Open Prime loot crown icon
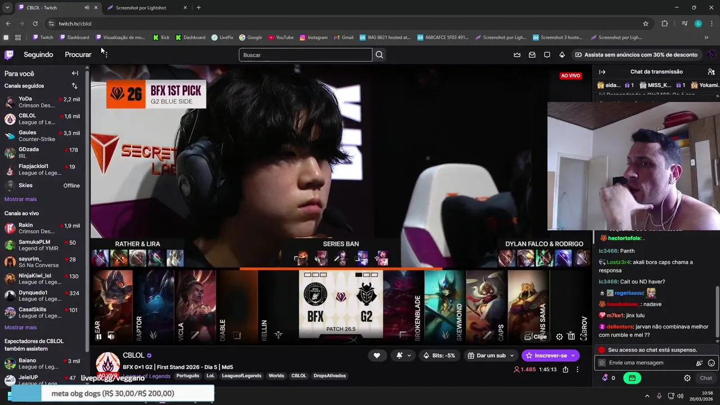Viewport: 720px width, 405px height. coord(517,55)
